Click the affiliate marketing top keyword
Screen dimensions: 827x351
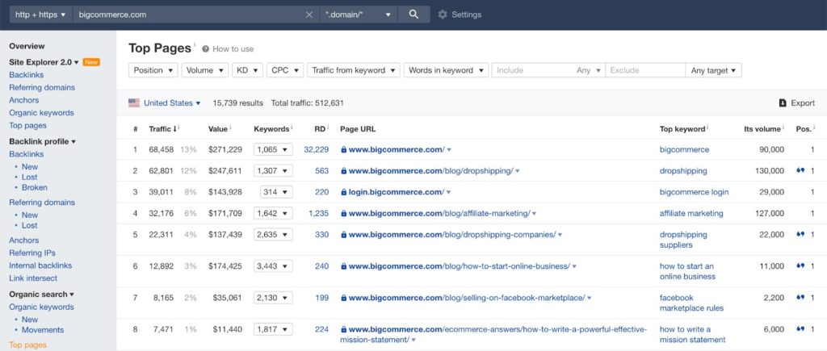(x=691, y=214)
